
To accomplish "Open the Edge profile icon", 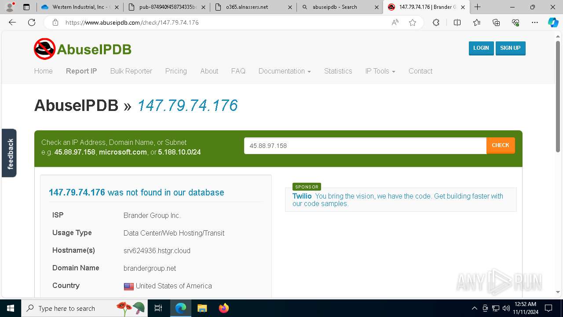I will pyautogui.click(x=10, y=7).
